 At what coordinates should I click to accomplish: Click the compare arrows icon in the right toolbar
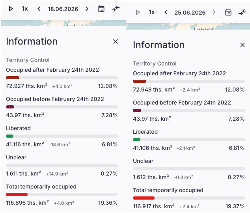pyautogui.click(x=243, y=12)
